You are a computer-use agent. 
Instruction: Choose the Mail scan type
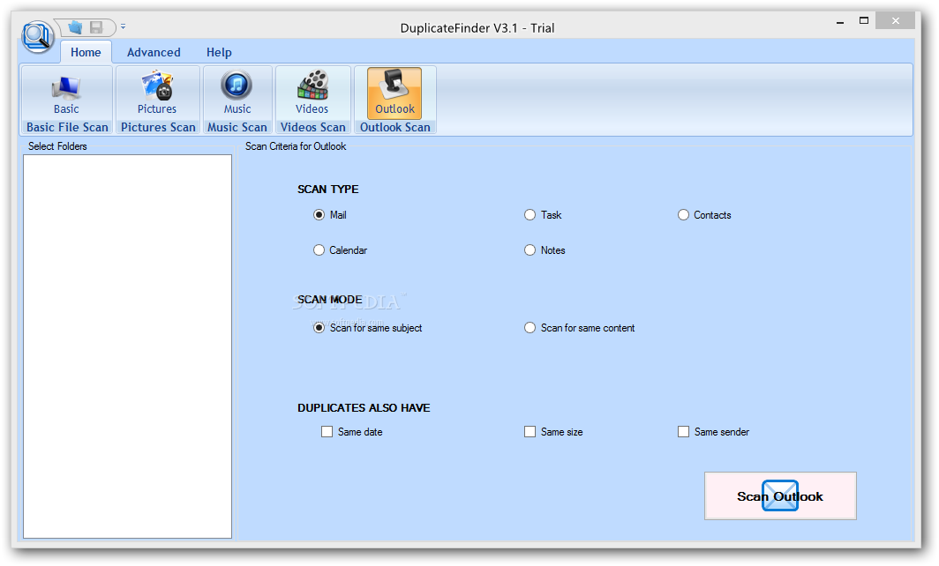[330, 215]
